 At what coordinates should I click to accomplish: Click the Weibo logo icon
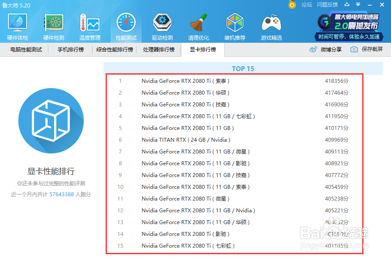(x=313, y=49)
